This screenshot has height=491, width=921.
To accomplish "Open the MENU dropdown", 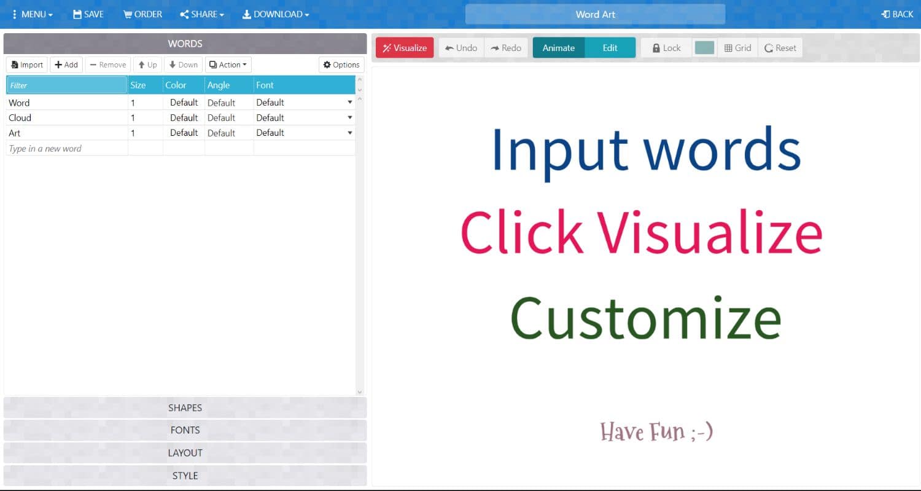I will coord(32,14).
